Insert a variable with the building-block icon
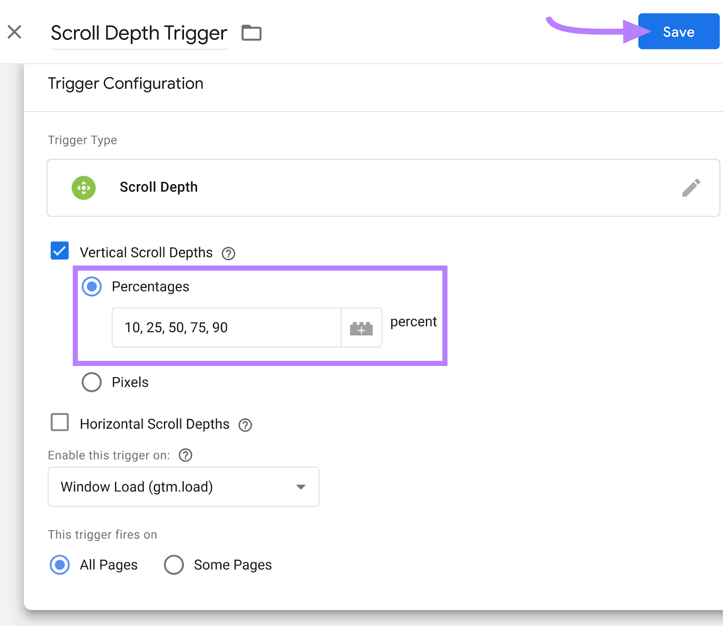This screenshot has width=723, height=626. (x=361, y=328)
